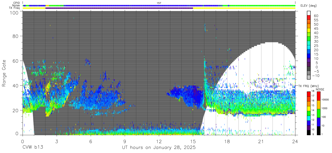Click the 20 tick on Range Gate axis
This screenshot has height=153, width=332.
coord(16,110)
